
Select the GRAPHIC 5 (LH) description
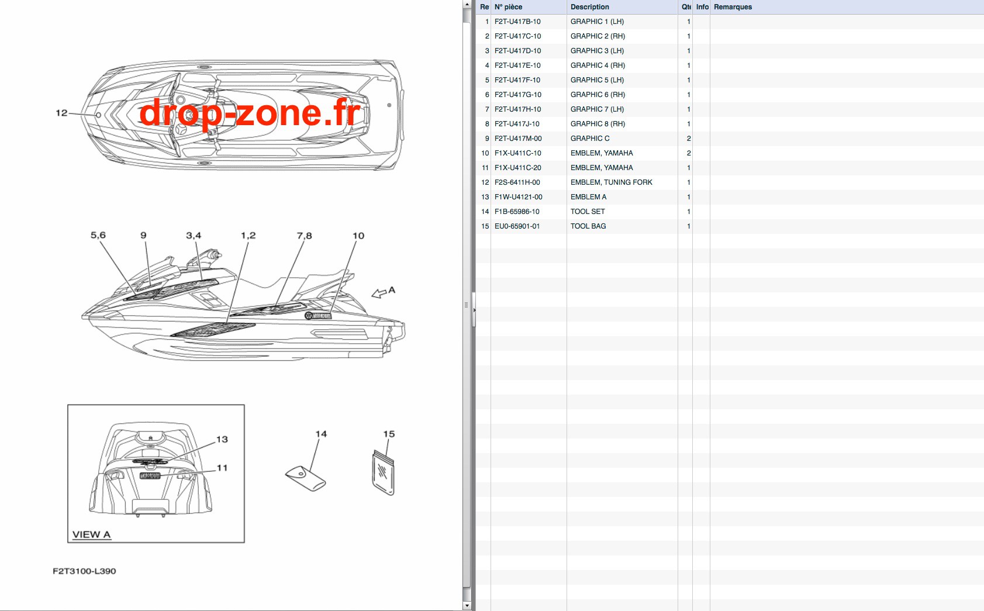click(597, 80)
